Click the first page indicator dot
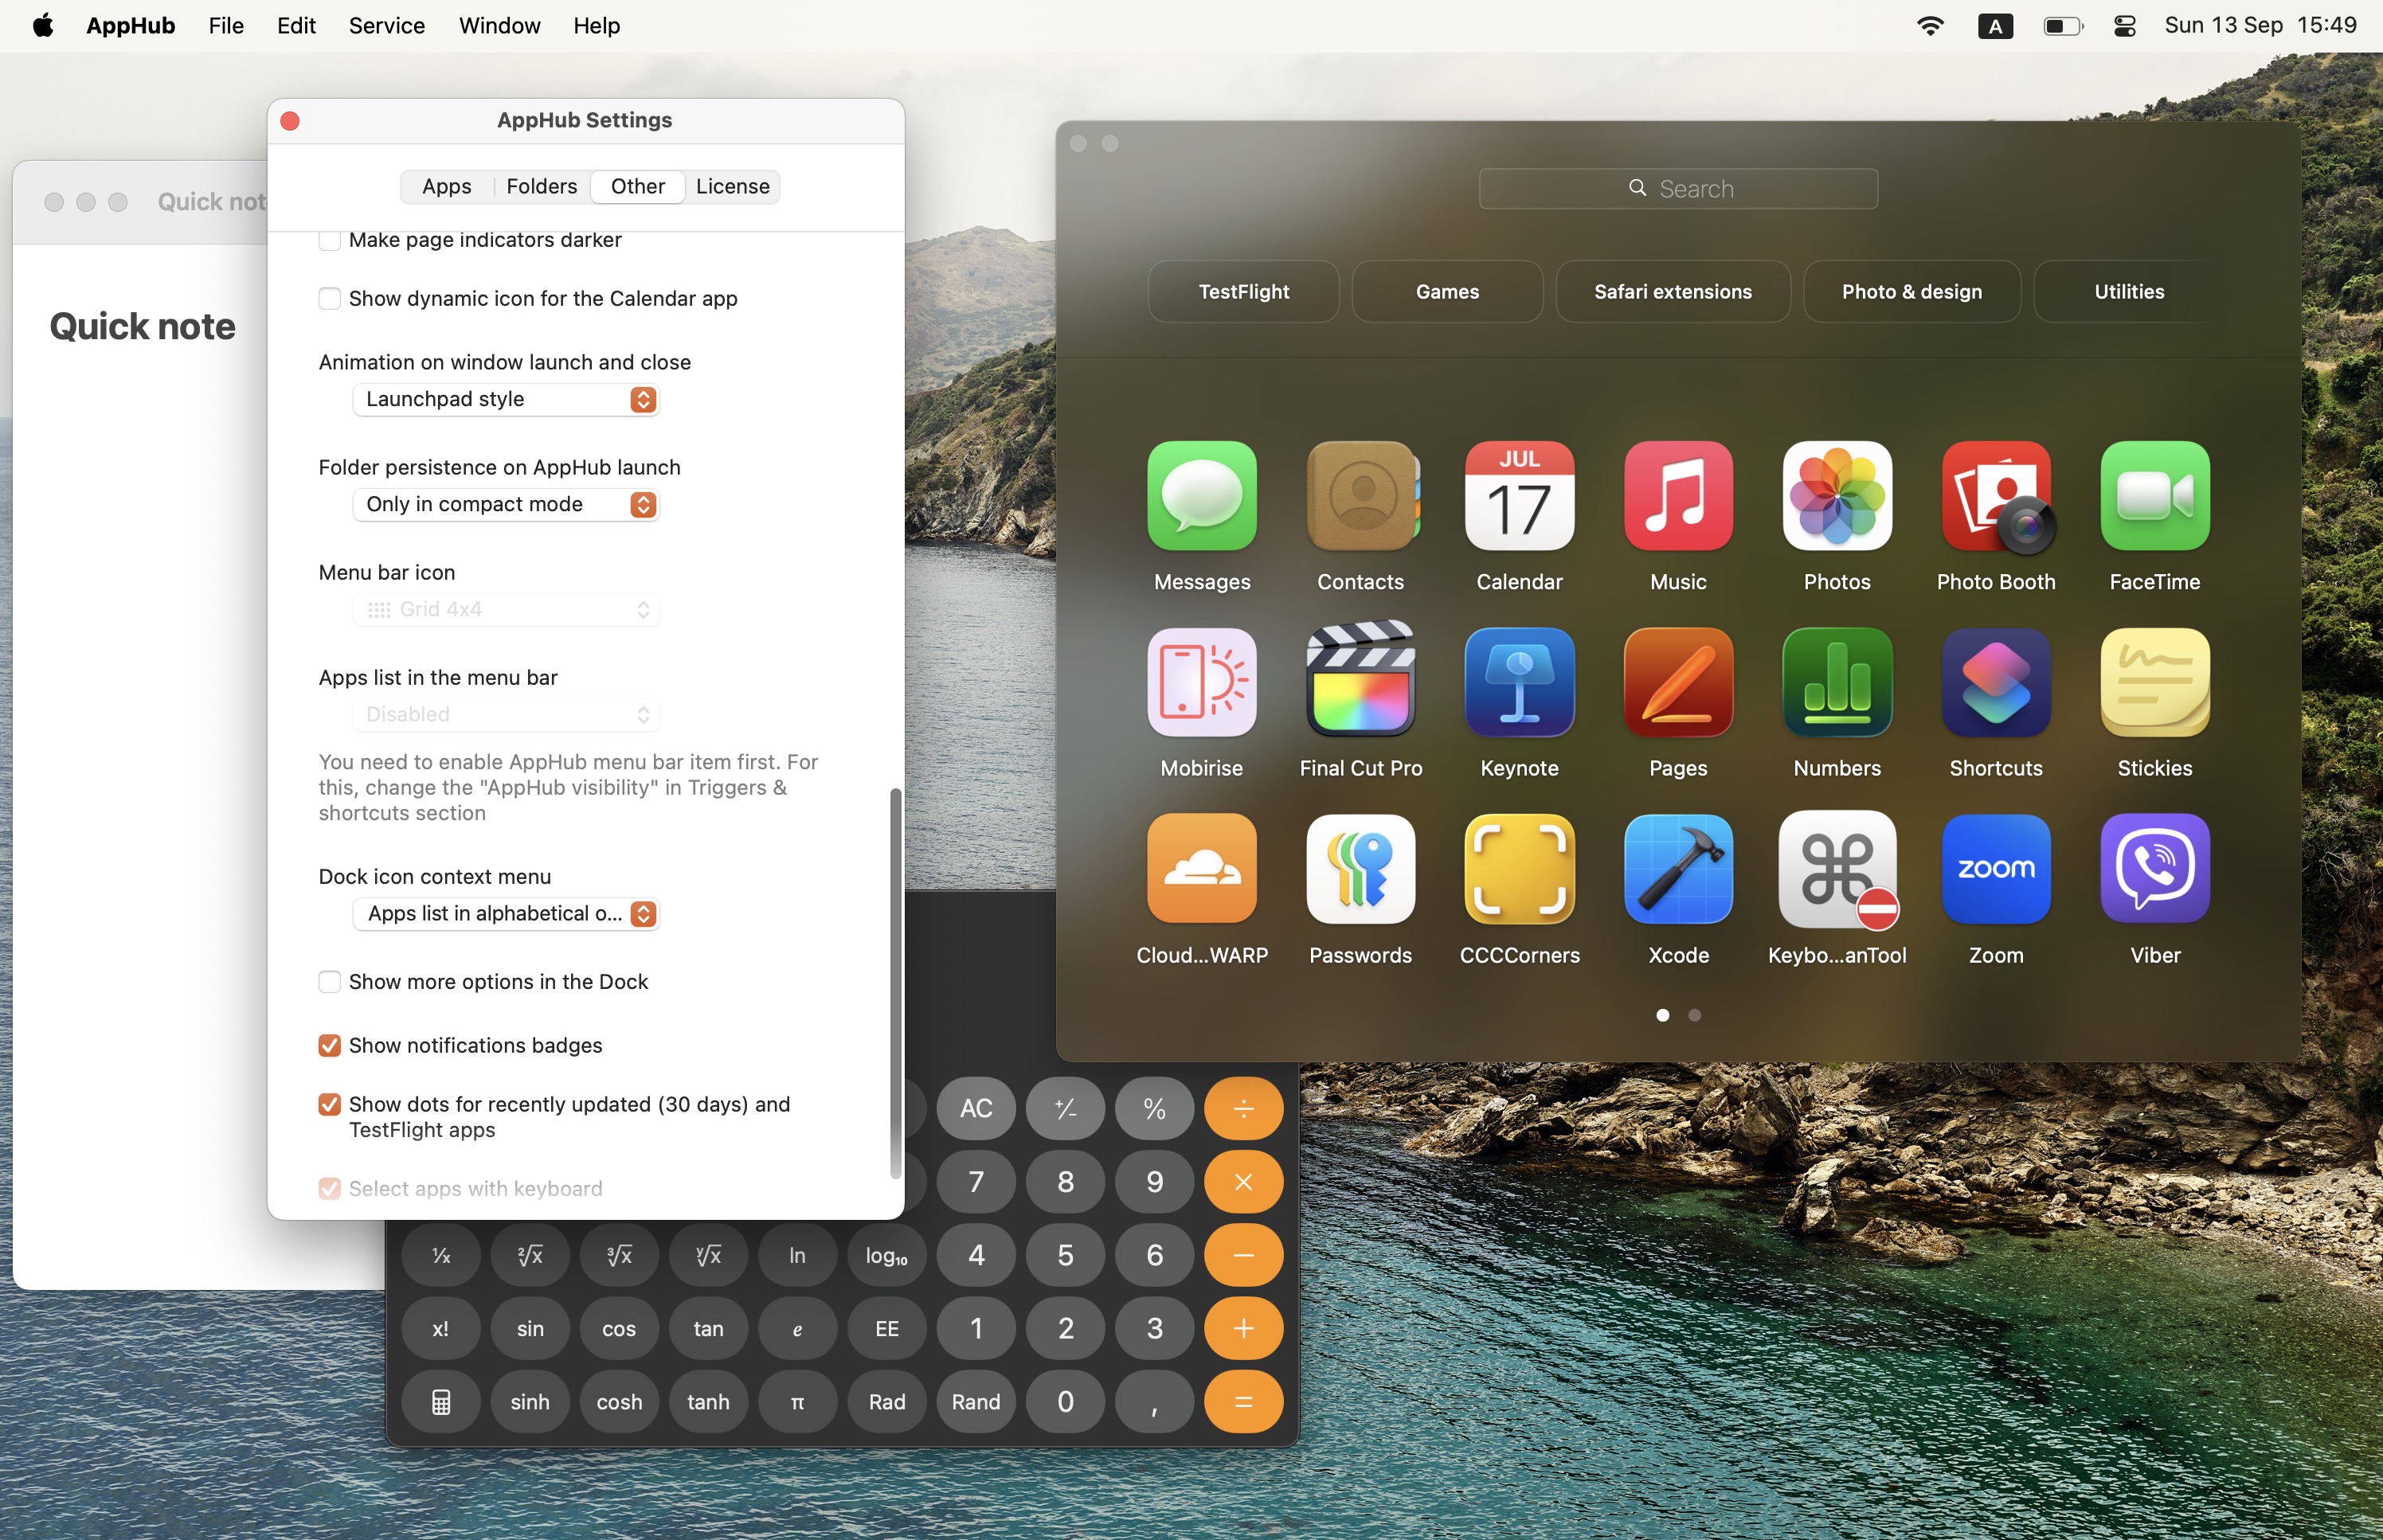Viewport: 2383px width, 1540px height. click(x=1663, y=1015)
